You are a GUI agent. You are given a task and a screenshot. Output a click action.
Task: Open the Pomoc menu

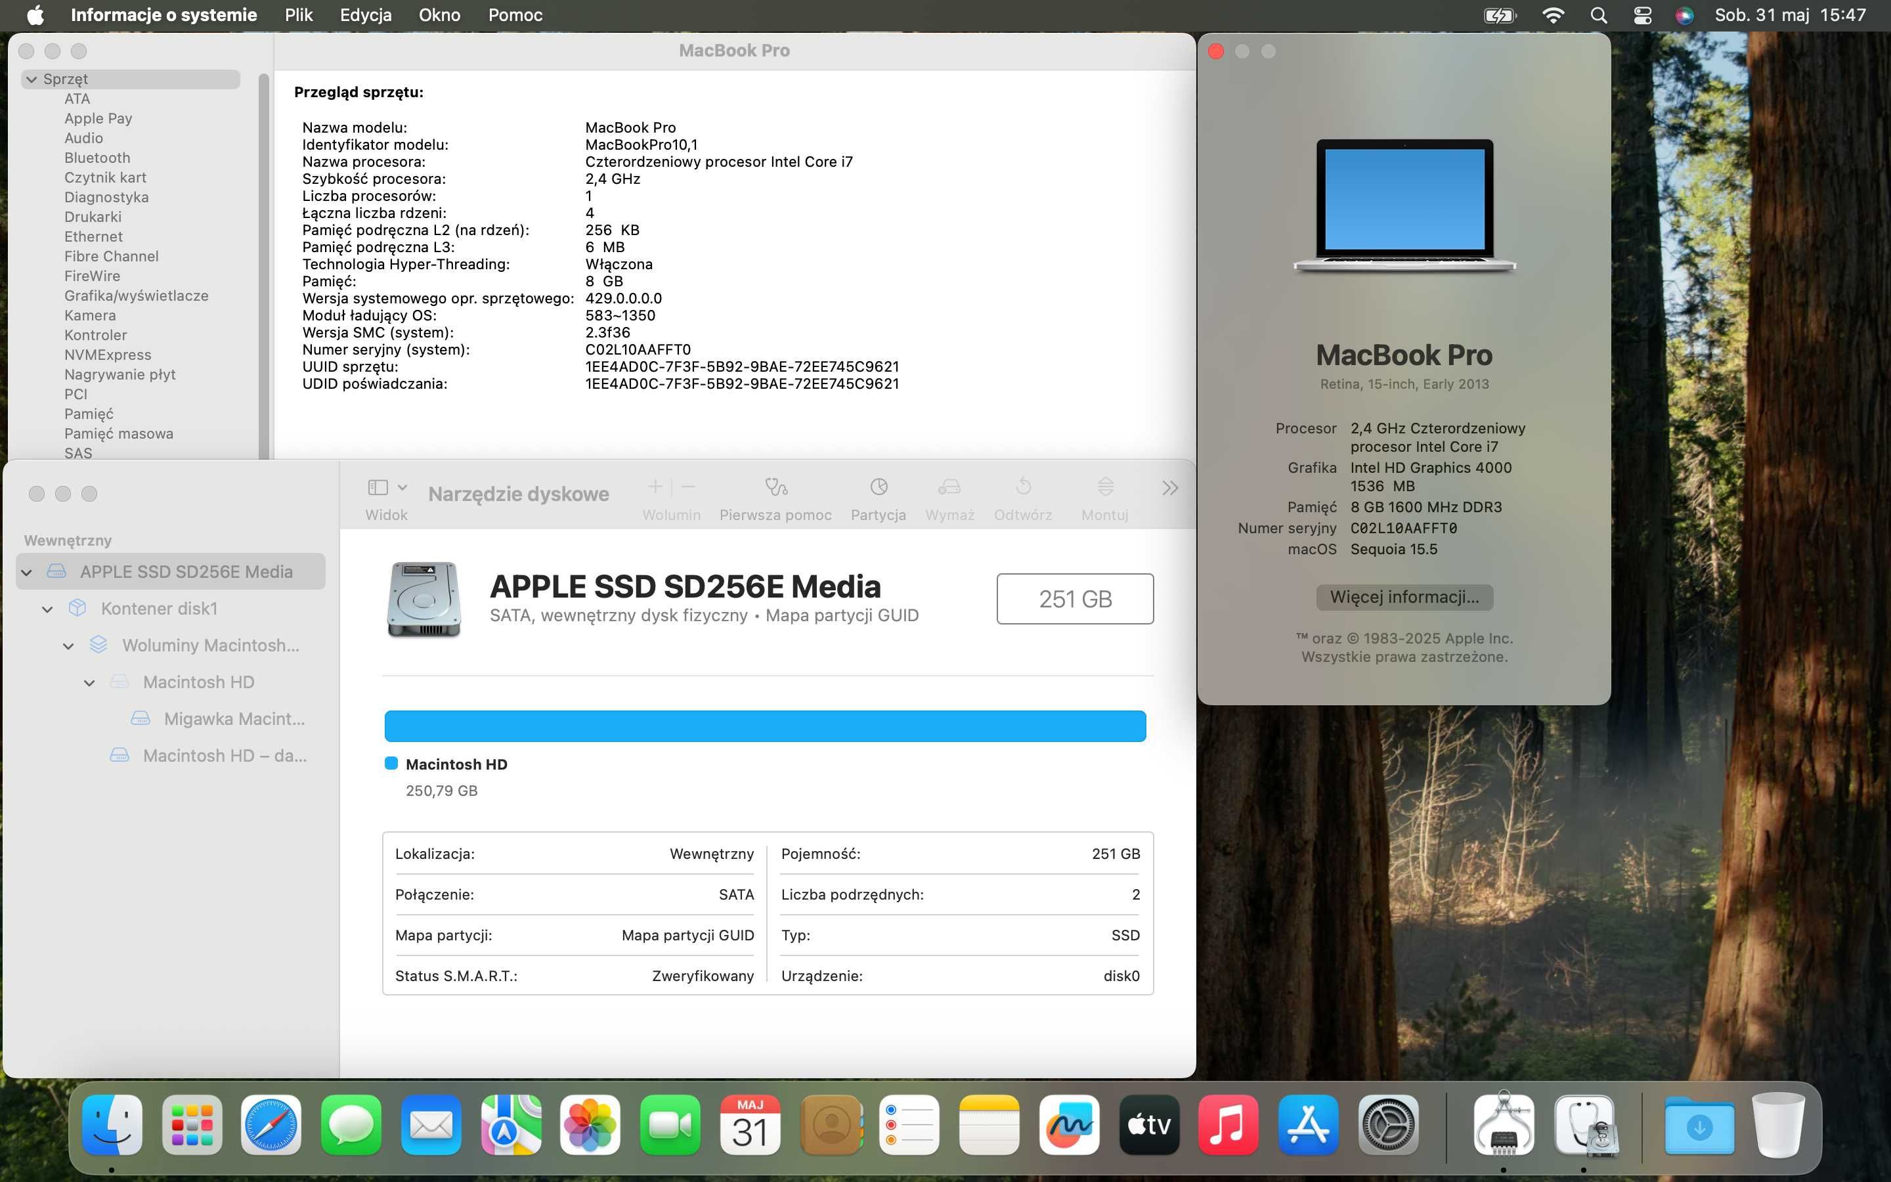pos(515,15)
